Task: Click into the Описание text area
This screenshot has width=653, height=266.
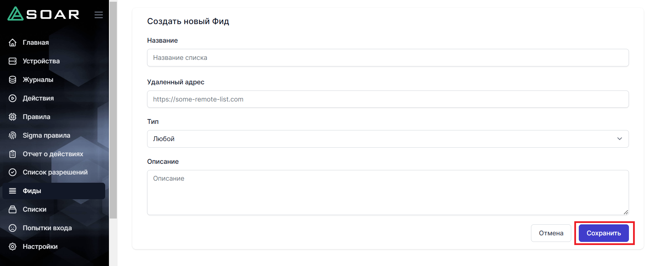Action: 387,193
